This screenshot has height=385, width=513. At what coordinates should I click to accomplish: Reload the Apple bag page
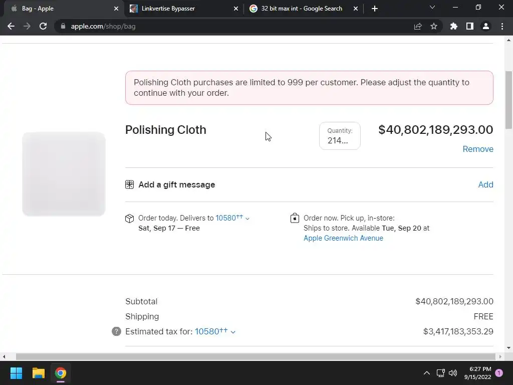(43, 26)
